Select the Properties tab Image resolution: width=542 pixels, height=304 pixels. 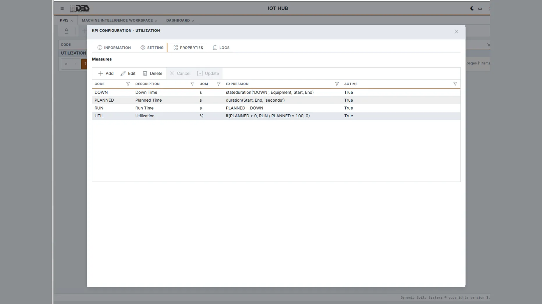coord(188,48)
